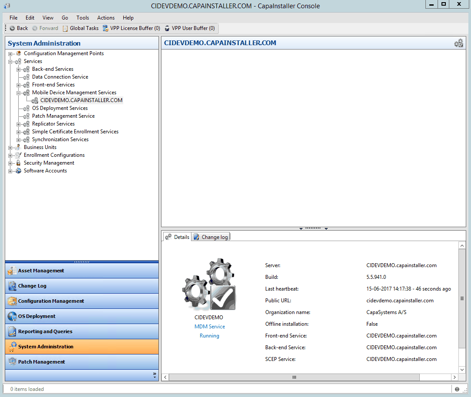Expand the Security Management node

(x=10, y=163)
